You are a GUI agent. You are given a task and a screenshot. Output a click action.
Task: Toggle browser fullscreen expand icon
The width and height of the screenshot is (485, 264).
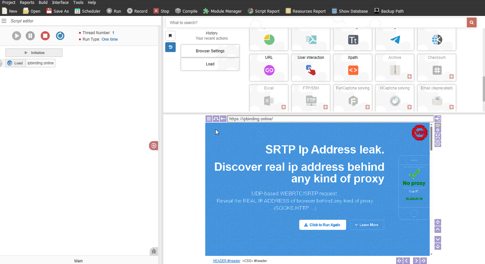coord(438,137)
